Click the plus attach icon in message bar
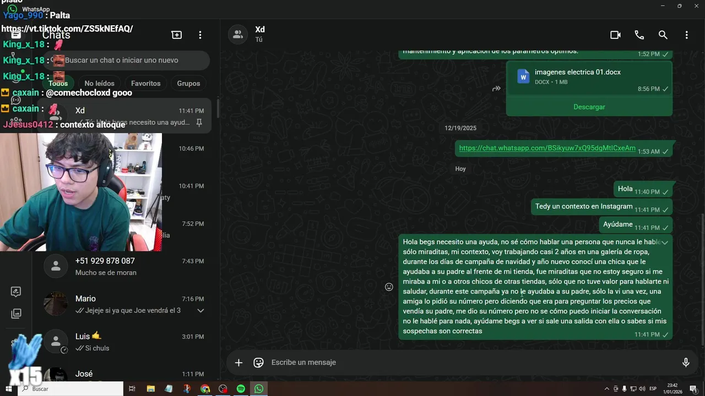705x396 pixels. tap(238, 362)
